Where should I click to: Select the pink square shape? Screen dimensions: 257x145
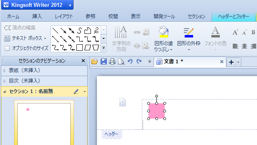156,111
